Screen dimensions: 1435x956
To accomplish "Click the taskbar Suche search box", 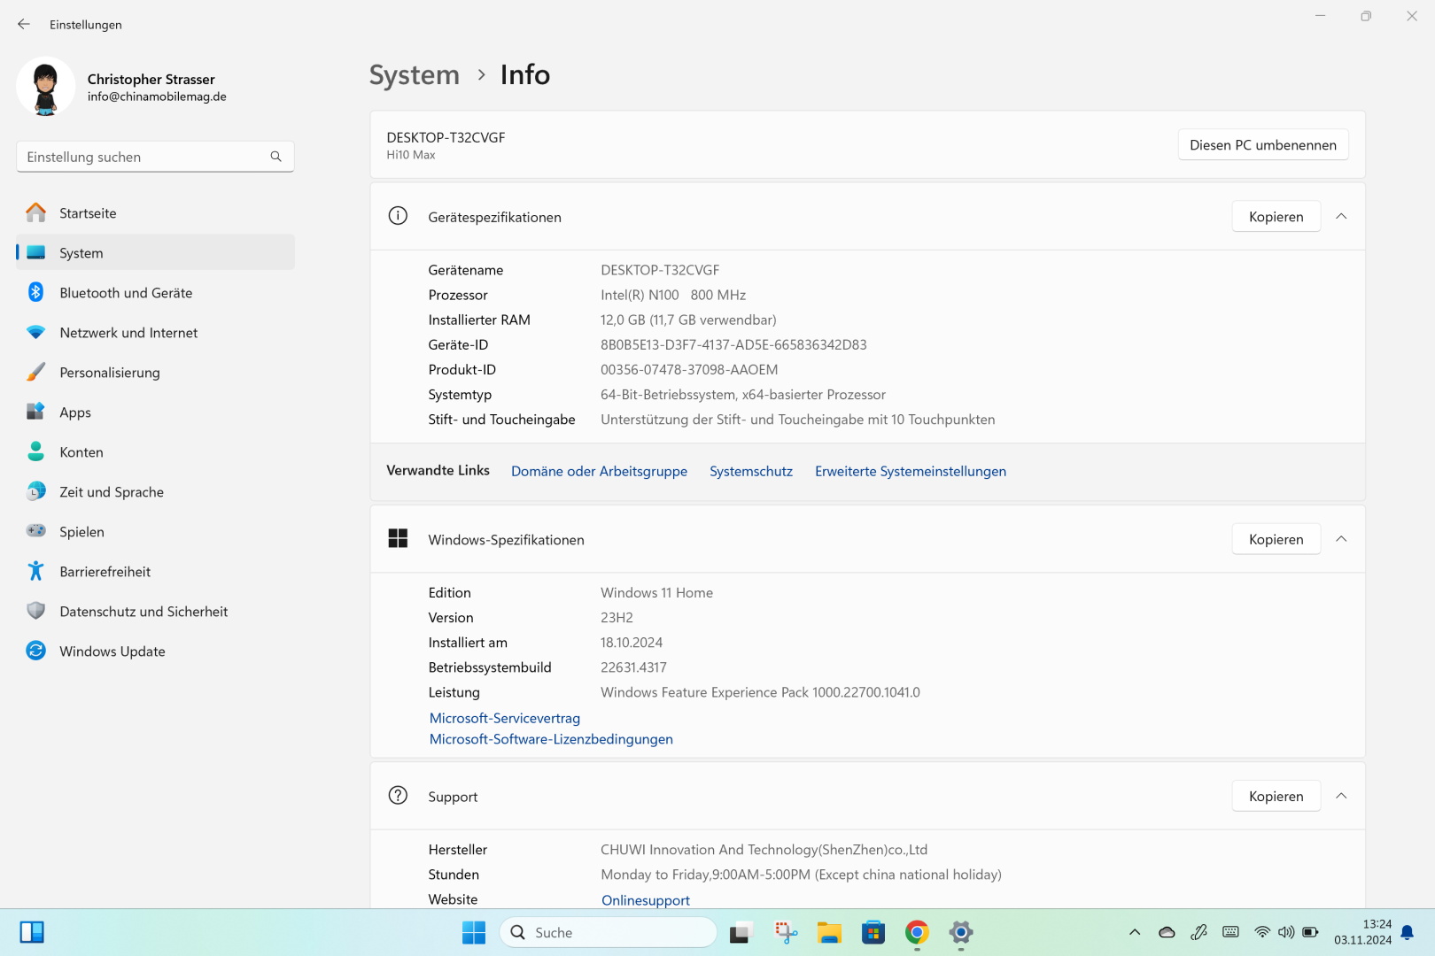I will (x=608, y=932).
